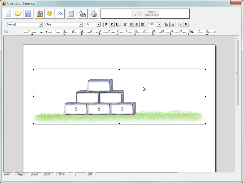Click the smiley face toolbar icon
243x183 pixels.
click(x=49, y=13)
